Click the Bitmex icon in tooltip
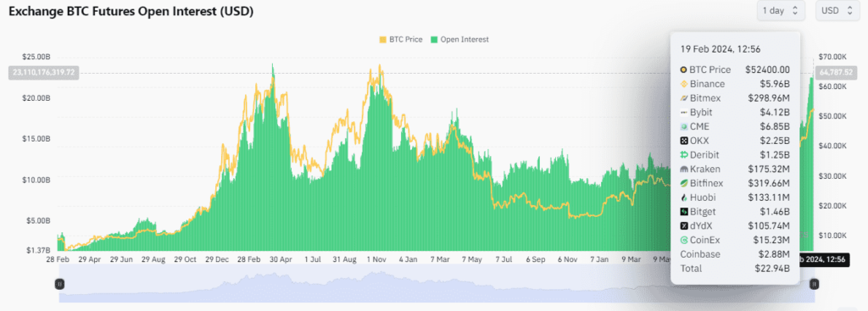The width and height of the screenshot is (868, 311). click(x=684, y=98)
